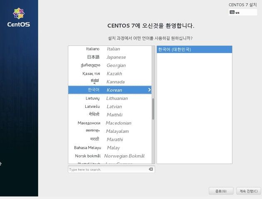Select the Korean language row

(110, 90)
